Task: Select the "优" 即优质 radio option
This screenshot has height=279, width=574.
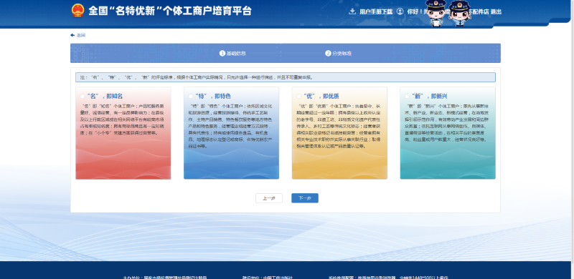Action: coord(298,97)
